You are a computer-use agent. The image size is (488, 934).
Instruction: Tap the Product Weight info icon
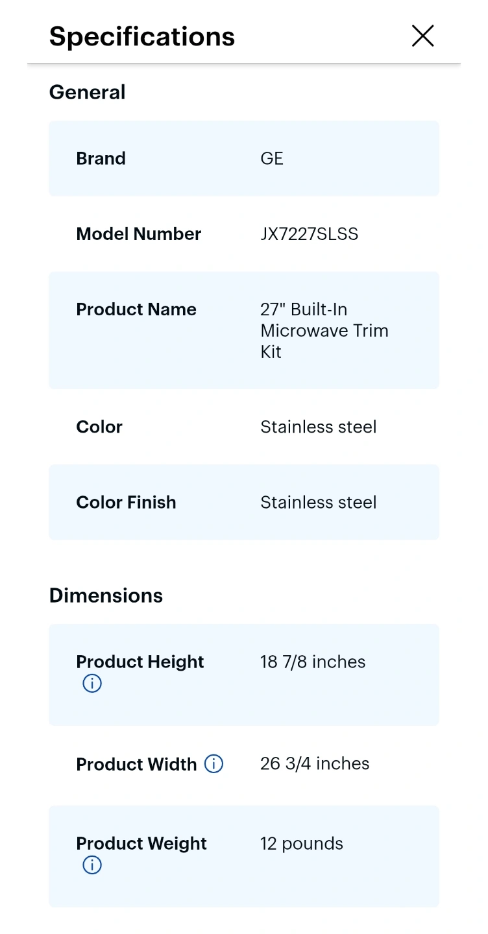pos(92,865)
